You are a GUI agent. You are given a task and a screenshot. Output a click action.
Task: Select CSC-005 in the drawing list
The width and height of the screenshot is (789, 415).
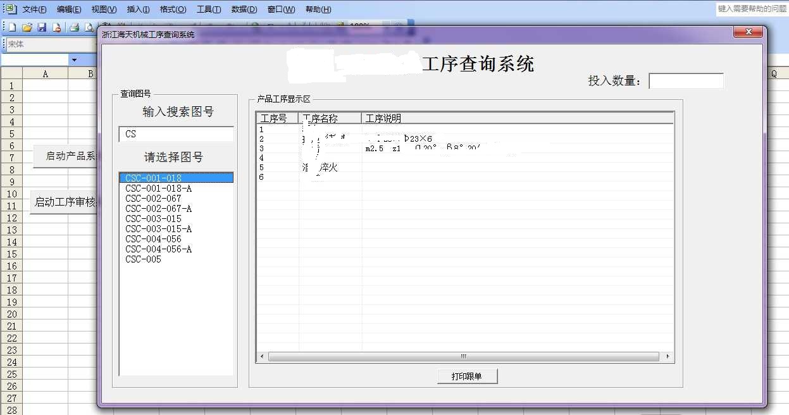pyautogui.click(x=176, y=259)
